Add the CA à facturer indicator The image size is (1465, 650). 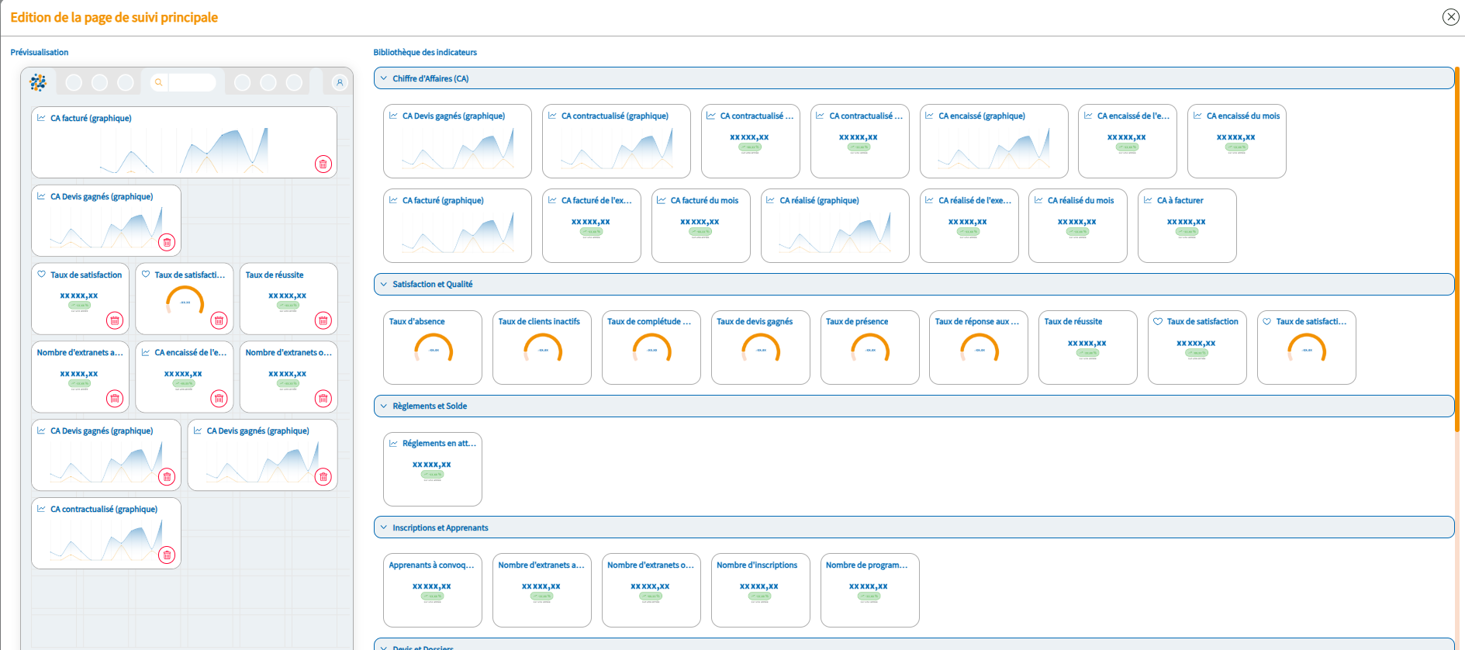click(x=1186, y=226)
